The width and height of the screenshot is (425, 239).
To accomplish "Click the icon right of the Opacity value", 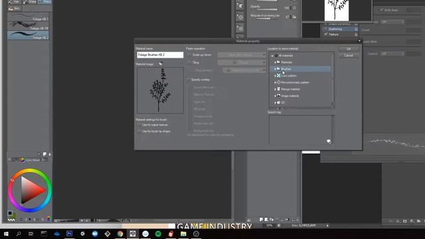I will click(294, 8).
